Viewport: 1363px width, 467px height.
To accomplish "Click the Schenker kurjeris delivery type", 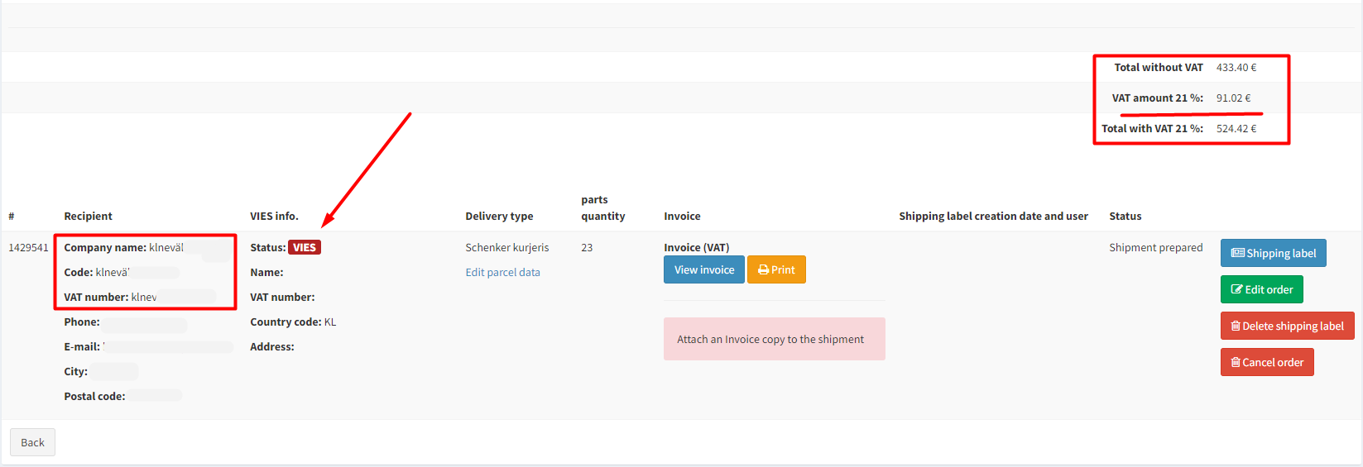I will click(x=506, y=248).
